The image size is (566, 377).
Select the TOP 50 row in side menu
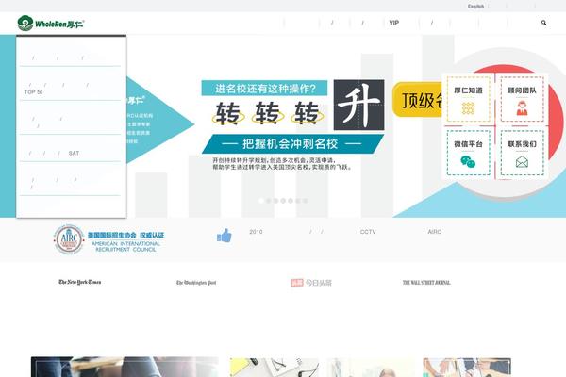coord(71,89)
